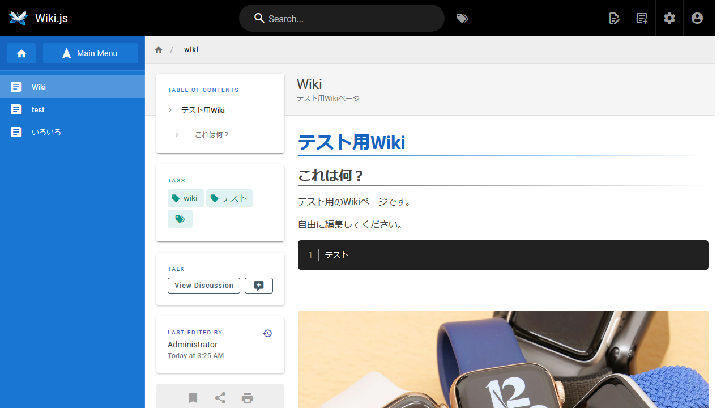The height and width of the screenshot is (408, 725).
Task: Jump to これは何？ in table of contents
Action: [x=212, y=135]
